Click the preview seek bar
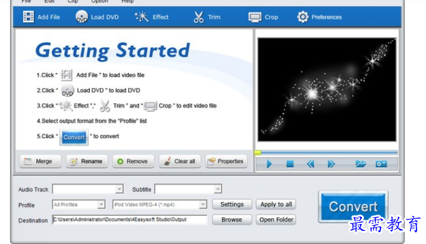Screen dimensions: 426x244 [326, 153]
